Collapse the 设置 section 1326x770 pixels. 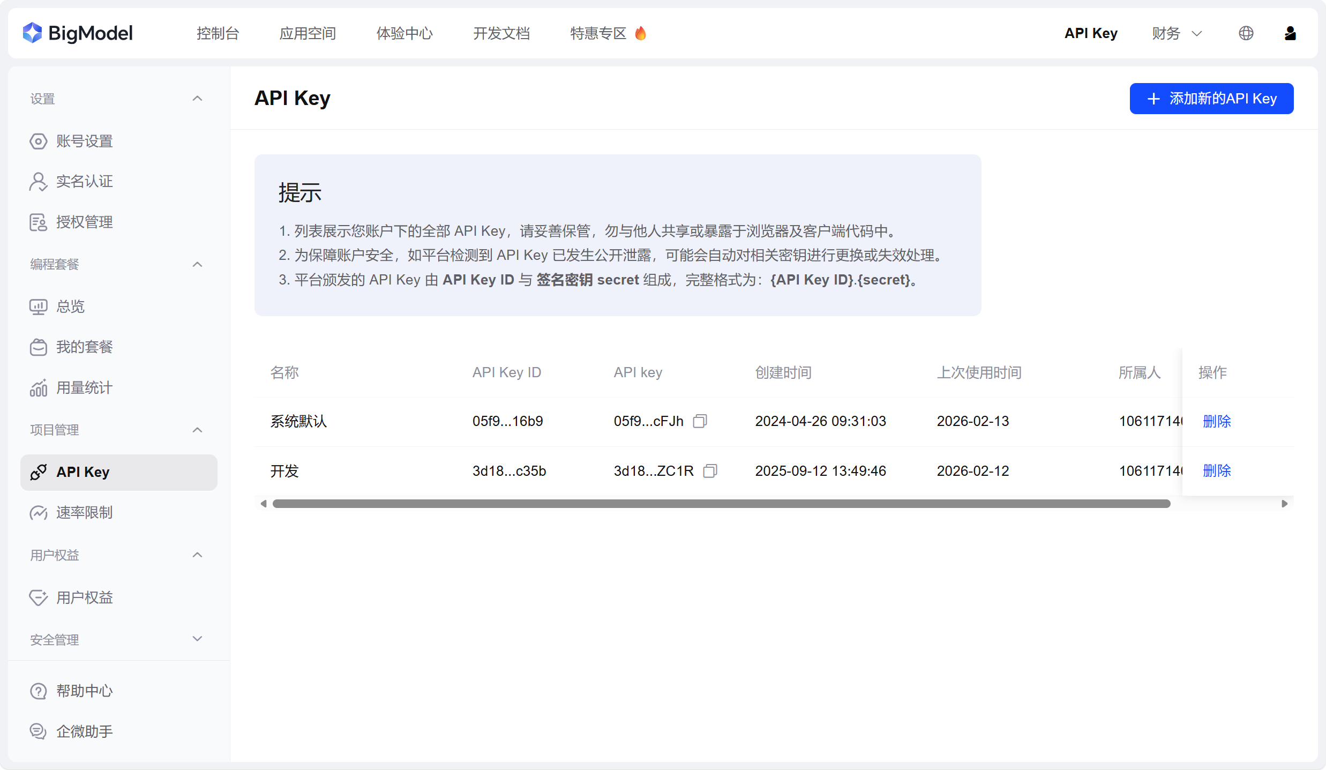point(197,99)
